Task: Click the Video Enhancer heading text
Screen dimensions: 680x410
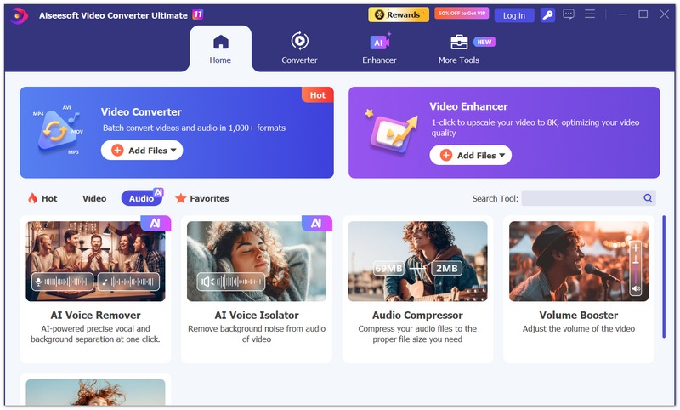Action: tap(469, 106)
